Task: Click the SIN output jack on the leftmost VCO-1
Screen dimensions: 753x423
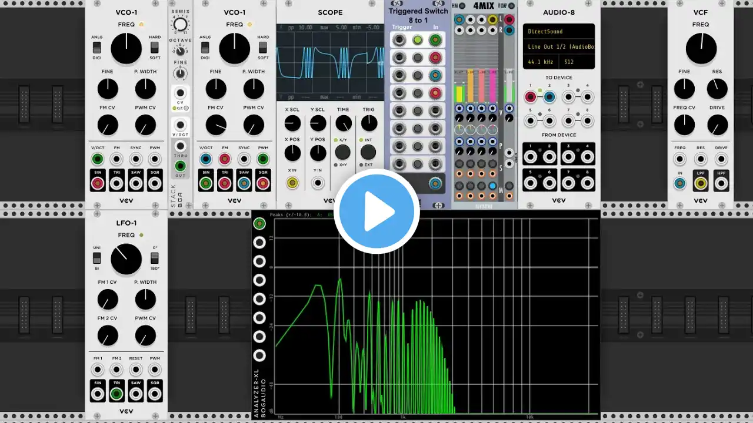Action: click(x=98, y=183)
